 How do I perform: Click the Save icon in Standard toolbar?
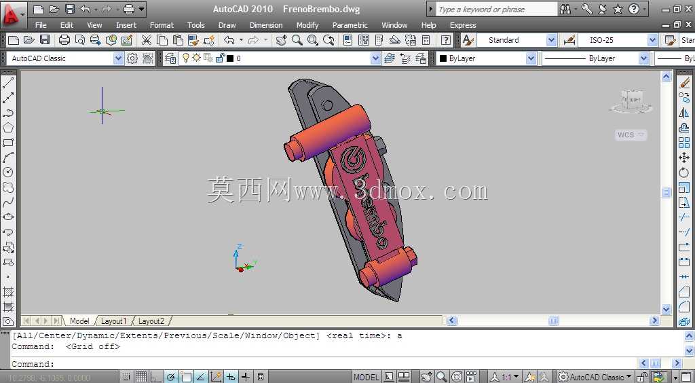tap(45, 40)
